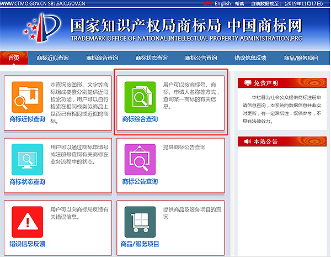The width and height of the screenshot is (331, 257).
Task: Open 商标近似查询 in the navigation bar
Action: point(52,58)
